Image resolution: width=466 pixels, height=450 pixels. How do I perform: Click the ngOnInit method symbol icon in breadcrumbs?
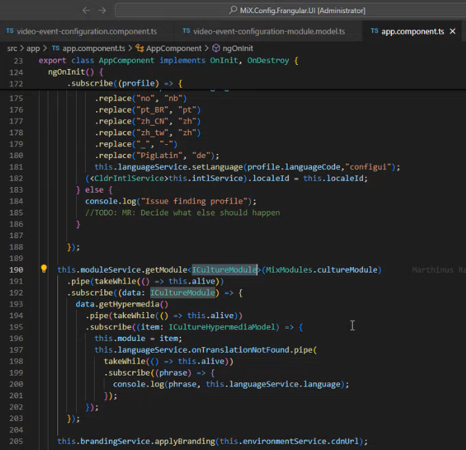pos(216,48)
